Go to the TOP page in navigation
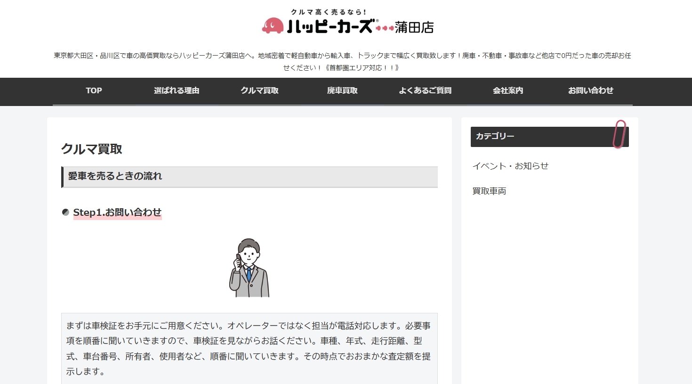 94,91
